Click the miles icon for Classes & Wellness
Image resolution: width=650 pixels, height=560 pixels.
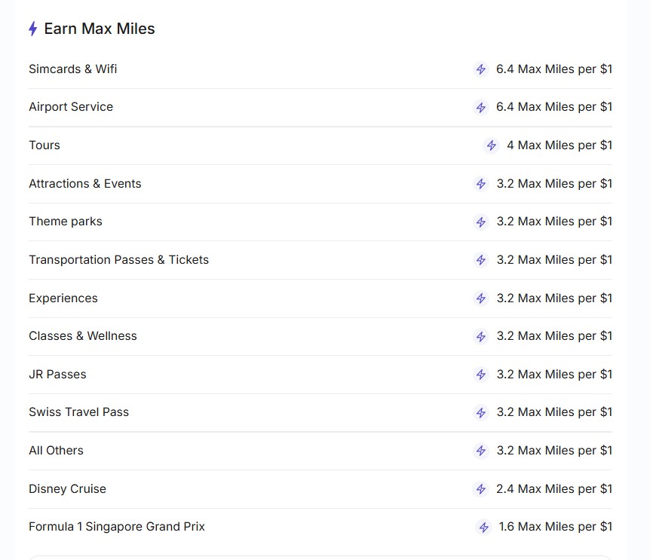pyautogui.click(x=481, y=337)
